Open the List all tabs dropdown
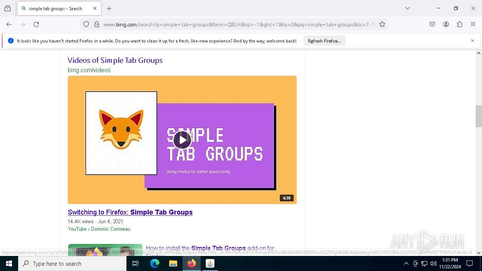 click(407, 8)
